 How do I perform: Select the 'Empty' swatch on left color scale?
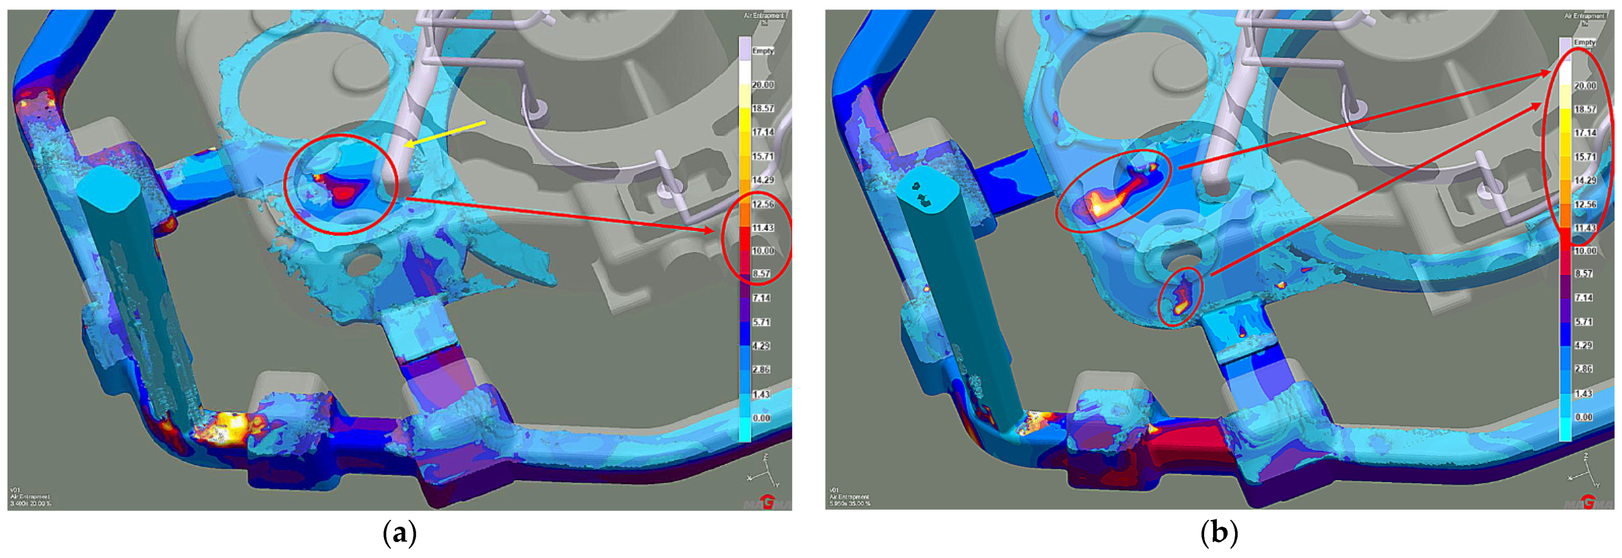[745, 49]
